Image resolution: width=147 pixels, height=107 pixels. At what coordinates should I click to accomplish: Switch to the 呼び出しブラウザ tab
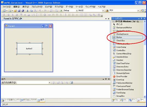28,100
